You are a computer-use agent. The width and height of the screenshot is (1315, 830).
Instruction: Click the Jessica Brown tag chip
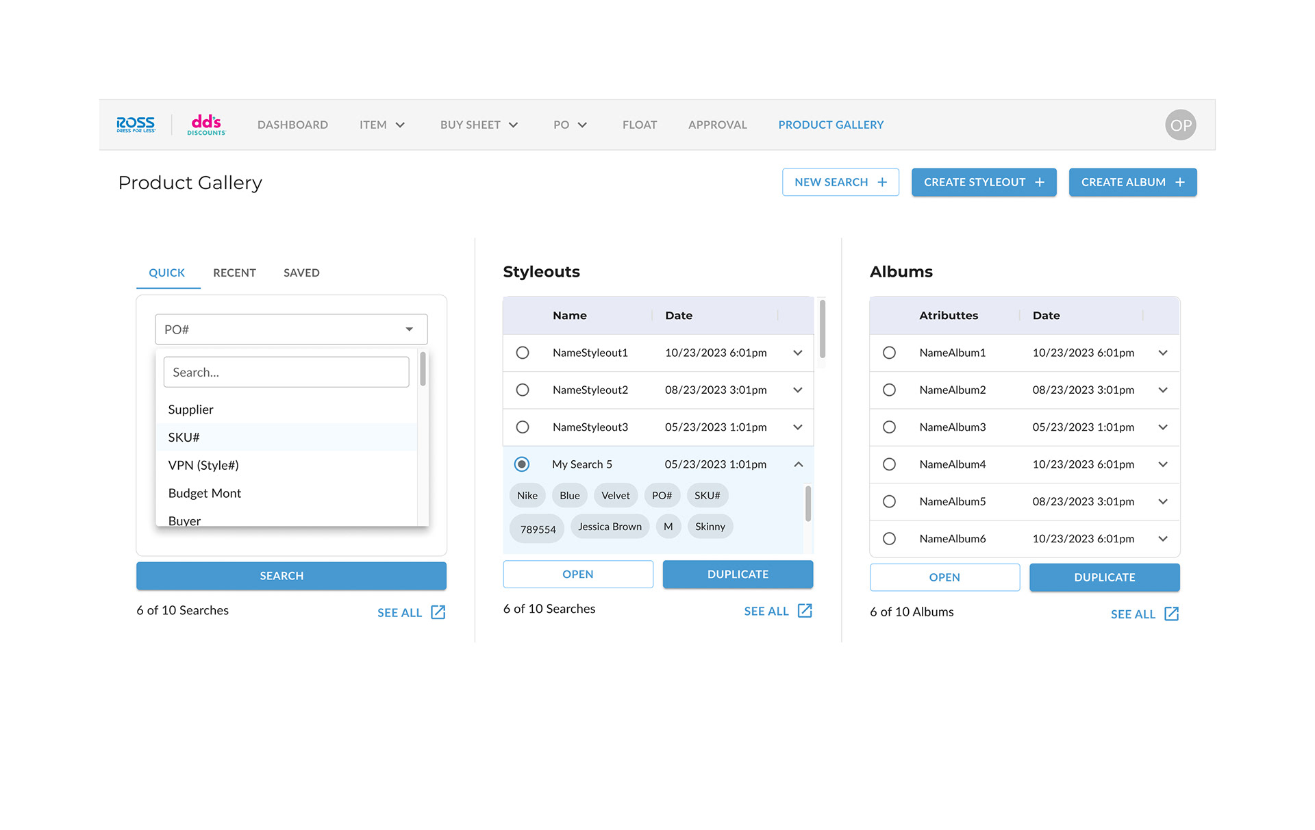(610, 527)
